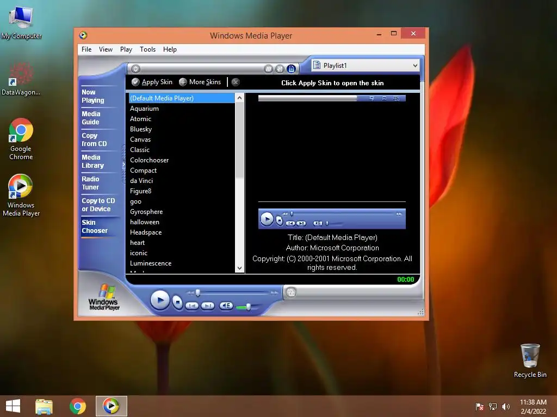Toggle the menu bar show/hide round button

click(x=135, y=69)
